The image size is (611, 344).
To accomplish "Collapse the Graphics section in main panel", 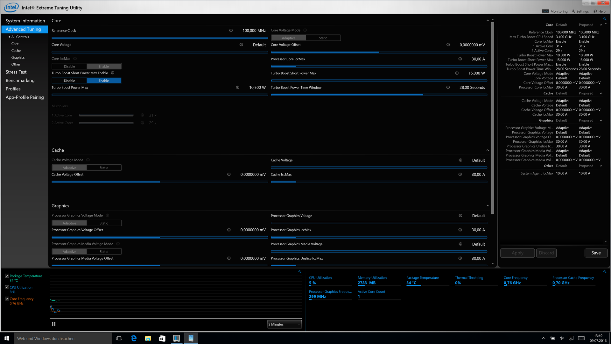I will [488, 206].
